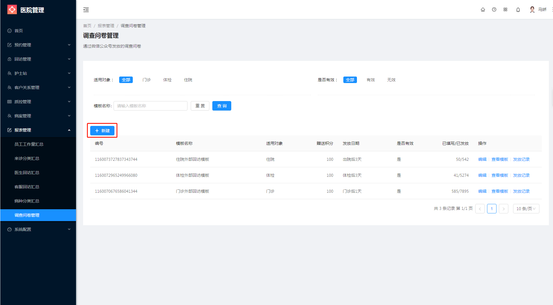Select page 1 in pagination

point(492,209)
